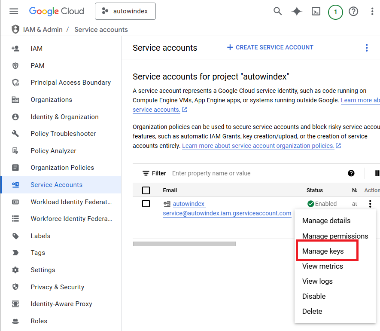Open Principal Access Boundary in sidebar
Screen dimensions: 380x331
tap(61, 83)
